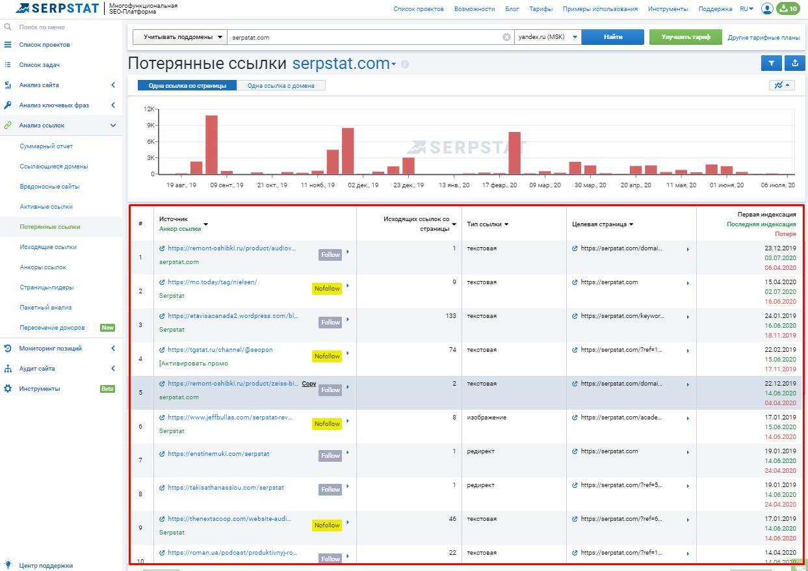The width and height of the screenshot is (808, 571).
Task: Open the filter funnel button
Action: pyautogui.click(x=771, y=63)
